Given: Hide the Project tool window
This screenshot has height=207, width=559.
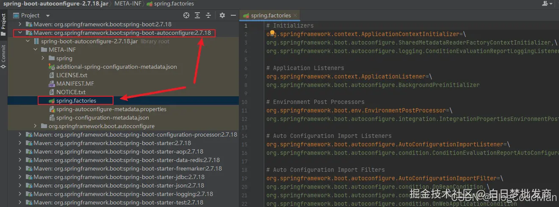Looking at the screenshot, I should 233,15.
